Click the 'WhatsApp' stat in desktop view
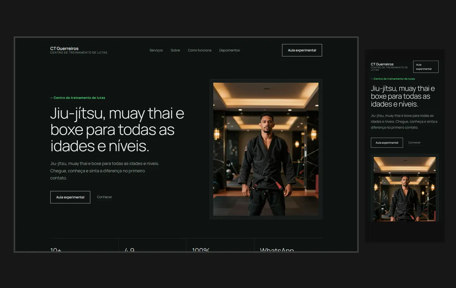456x288 pixels. 277,250
